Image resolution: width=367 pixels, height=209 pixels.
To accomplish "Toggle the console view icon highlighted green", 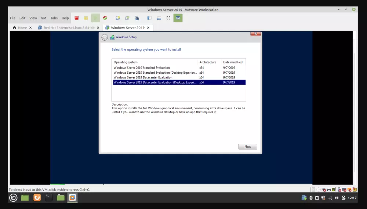I will pos(178,18).
